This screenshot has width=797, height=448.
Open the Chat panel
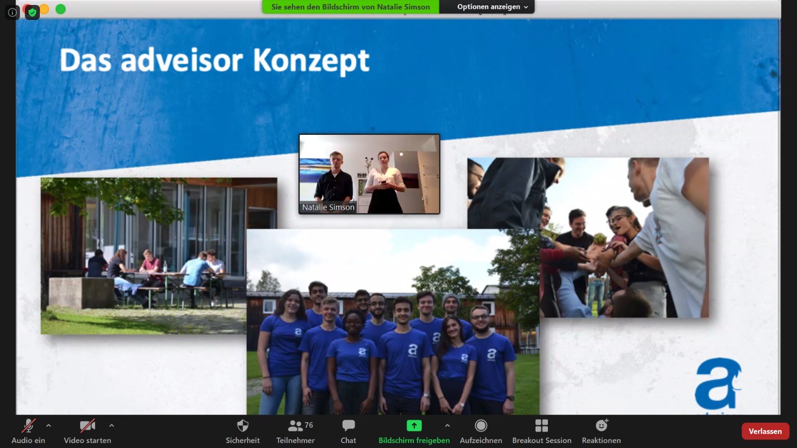[348, 431]
